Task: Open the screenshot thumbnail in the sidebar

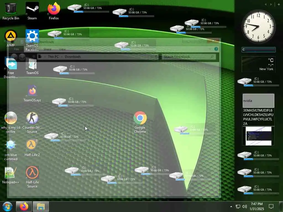Action: pos(258,136)
